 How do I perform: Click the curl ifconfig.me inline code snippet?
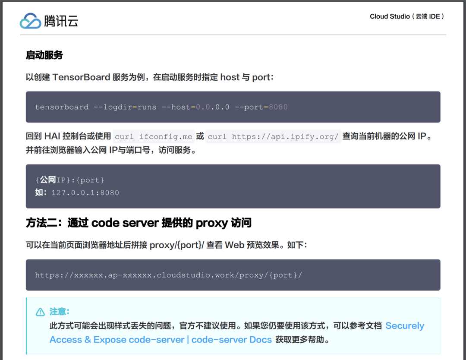tap(153, 136)
